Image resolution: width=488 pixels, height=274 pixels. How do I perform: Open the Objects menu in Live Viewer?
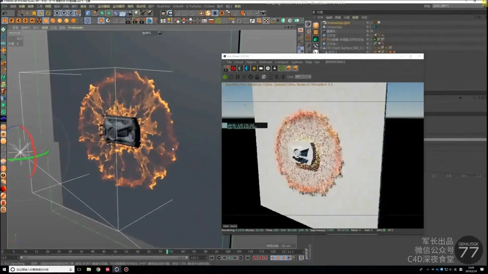click(251, 62)
